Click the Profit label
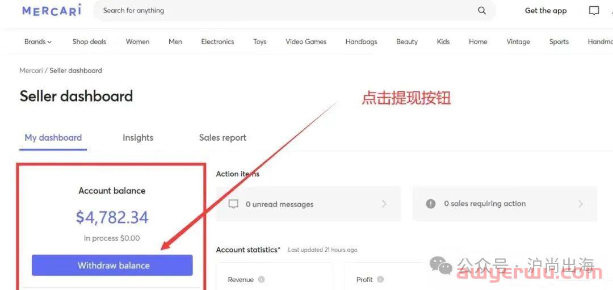Image resolution: width=613 pixels, height=290 pixels. point(364,279)
